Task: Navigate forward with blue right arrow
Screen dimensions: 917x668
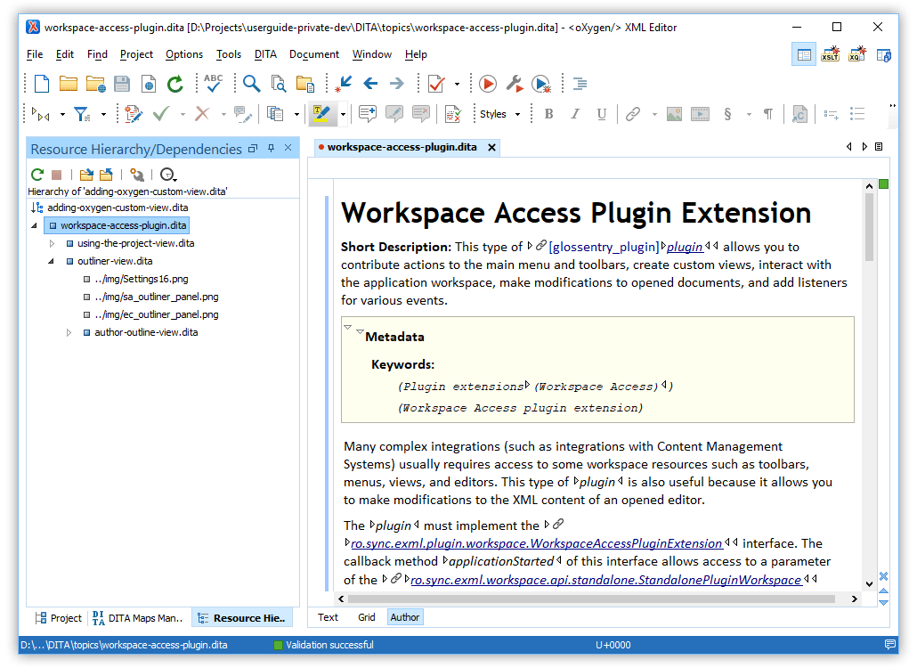Action: [x=397, y=84]
